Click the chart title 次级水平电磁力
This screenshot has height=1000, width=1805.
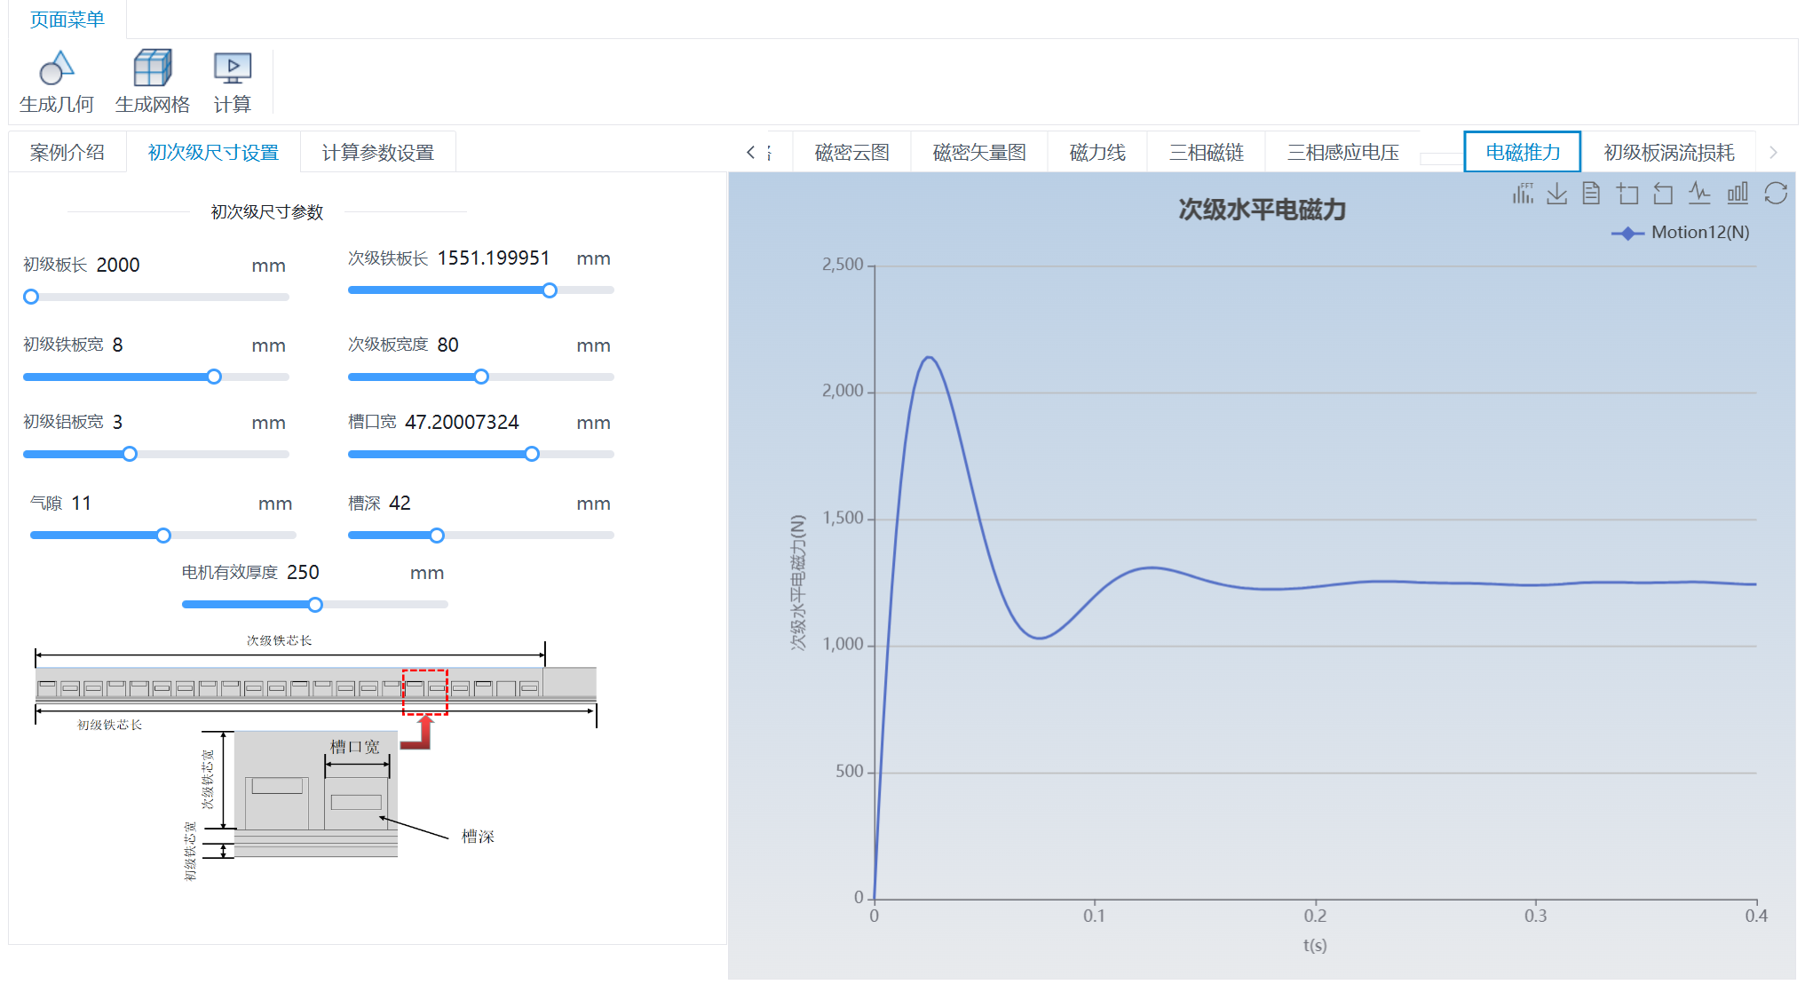1262,210
